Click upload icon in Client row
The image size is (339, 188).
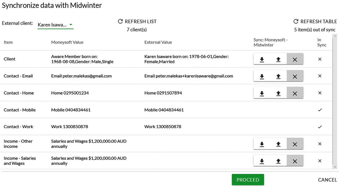(278, 59)
